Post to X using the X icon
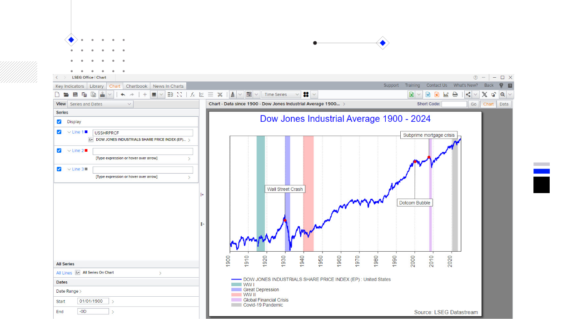 click(x=484, y=95)
